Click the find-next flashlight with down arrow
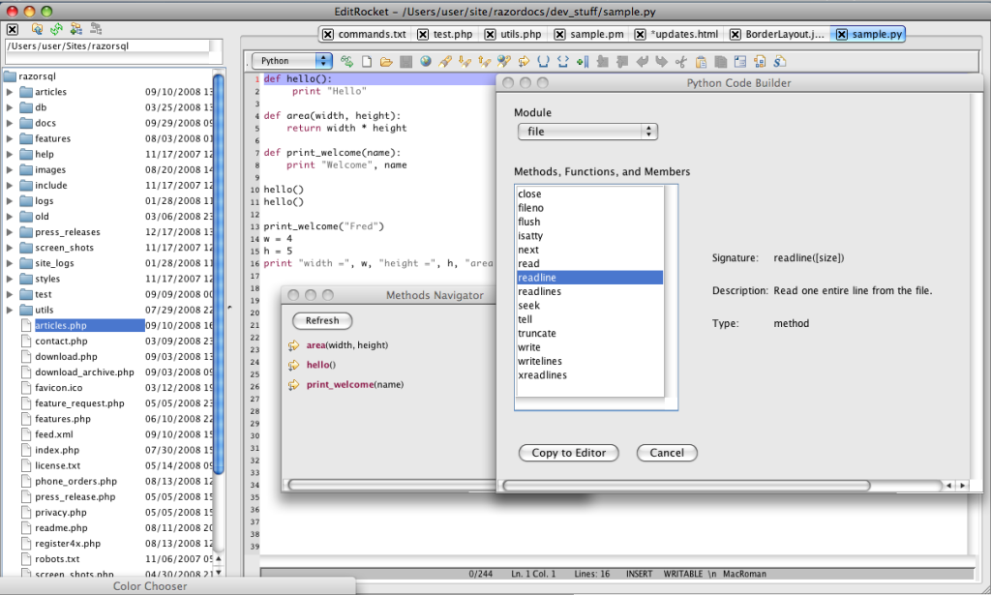The height and width of the screenshot is (595, 991). [x=465, y=61]
